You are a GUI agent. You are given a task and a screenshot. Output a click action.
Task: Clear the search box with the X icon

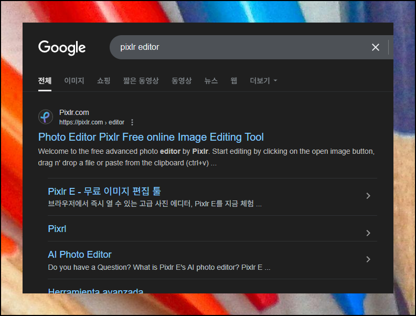tap(376, 47)
